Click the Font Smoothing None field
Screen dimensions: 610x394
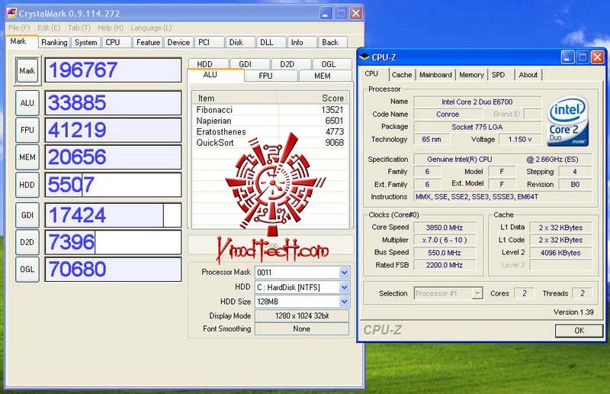pos(302,328)
